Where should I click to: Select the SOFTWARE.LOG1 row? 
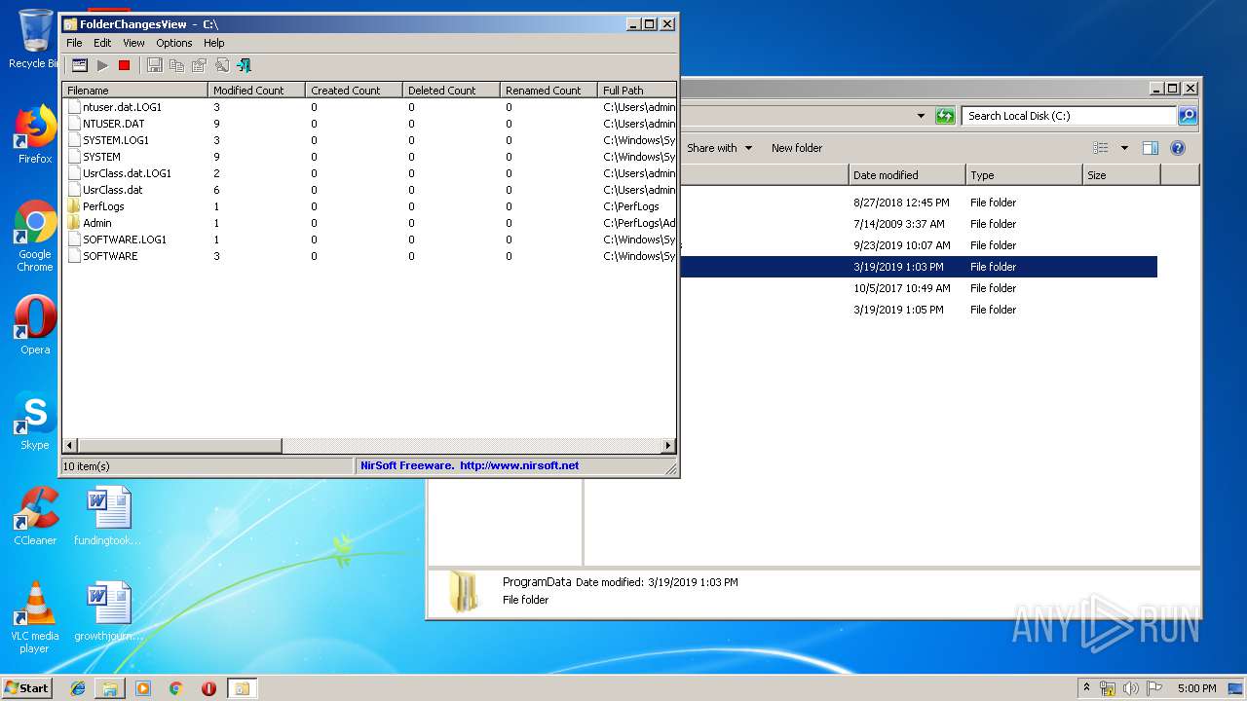pyautogui.click(x=370, y=240)
